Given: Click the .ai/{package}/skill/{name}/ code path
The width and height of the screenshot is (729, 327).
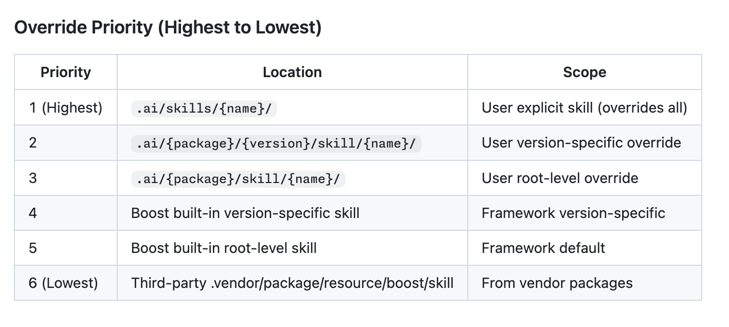Looking at the screenshot, I should [x=238, y=178].
